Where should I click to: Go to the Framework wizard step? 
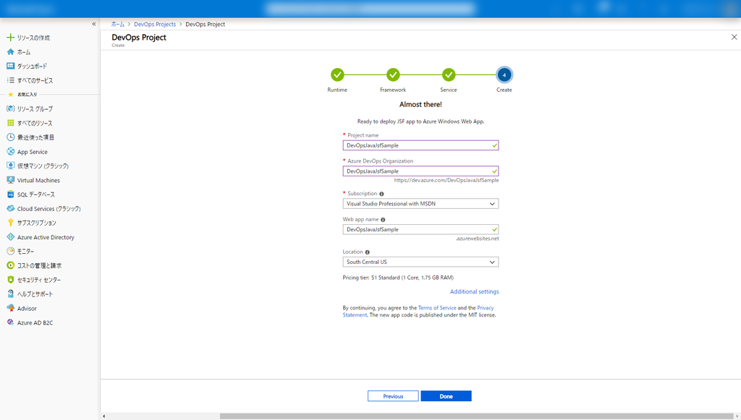pos(393,74)
